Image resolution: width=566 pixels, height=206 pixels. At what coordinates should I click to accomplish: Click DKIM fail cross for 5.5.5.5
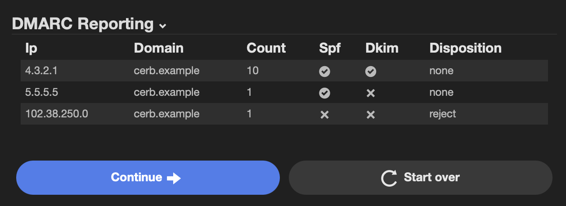point(371,93)
